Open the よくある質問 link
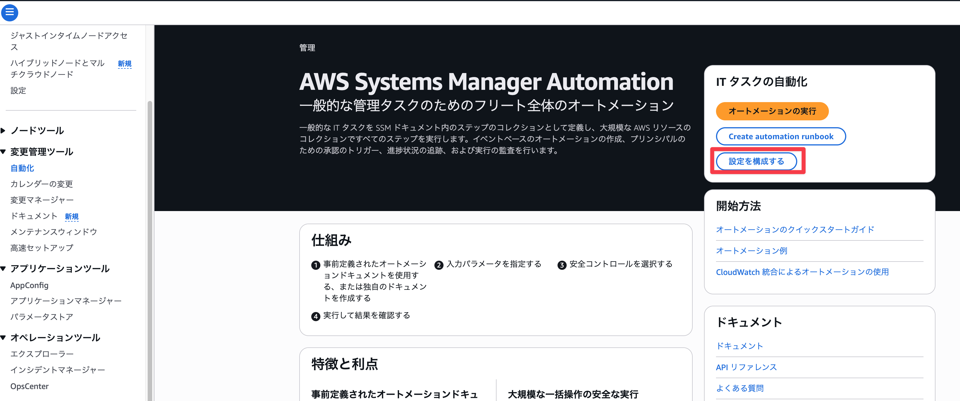 740,388
